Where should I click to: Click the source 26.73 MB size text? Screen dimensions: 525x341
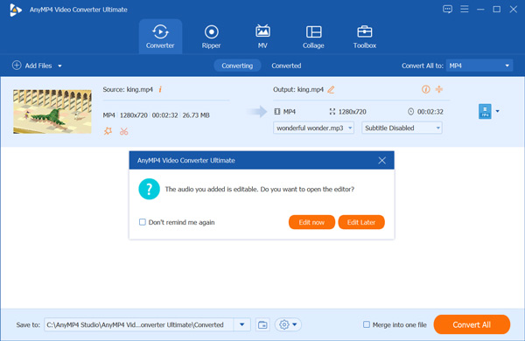(x=196, y=115)
